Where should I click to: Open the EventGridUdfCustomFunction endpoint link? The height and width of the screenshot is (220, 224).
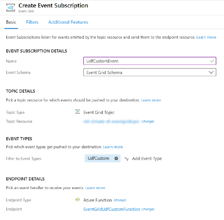(x=112, y=209)
